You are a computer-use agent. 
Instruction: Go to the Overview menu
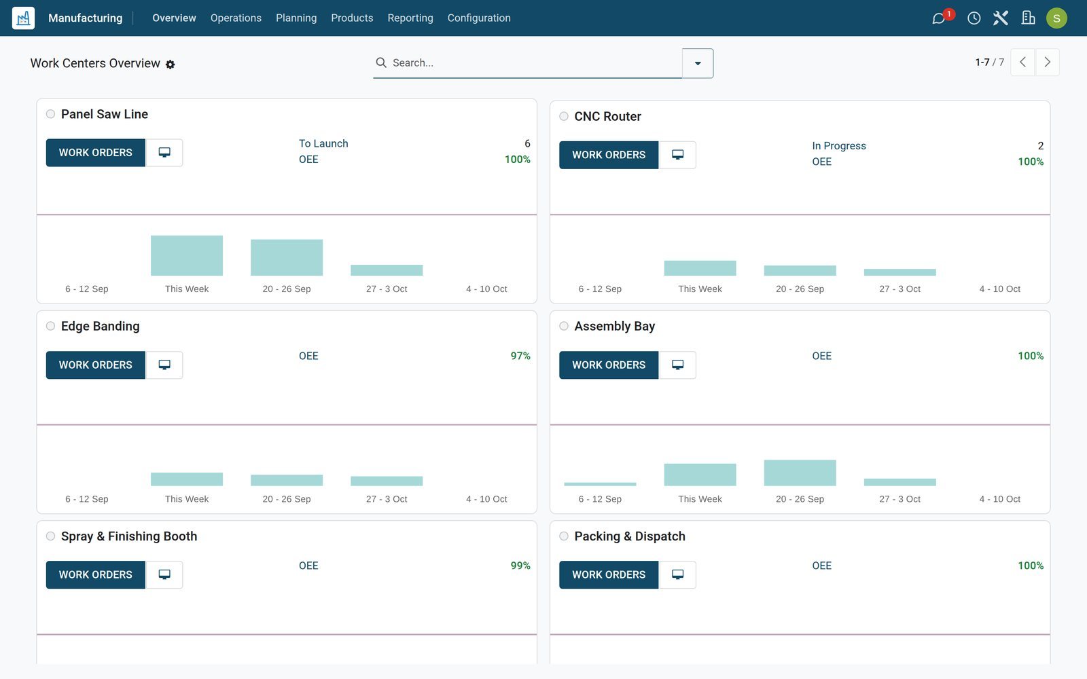[174, 18]
